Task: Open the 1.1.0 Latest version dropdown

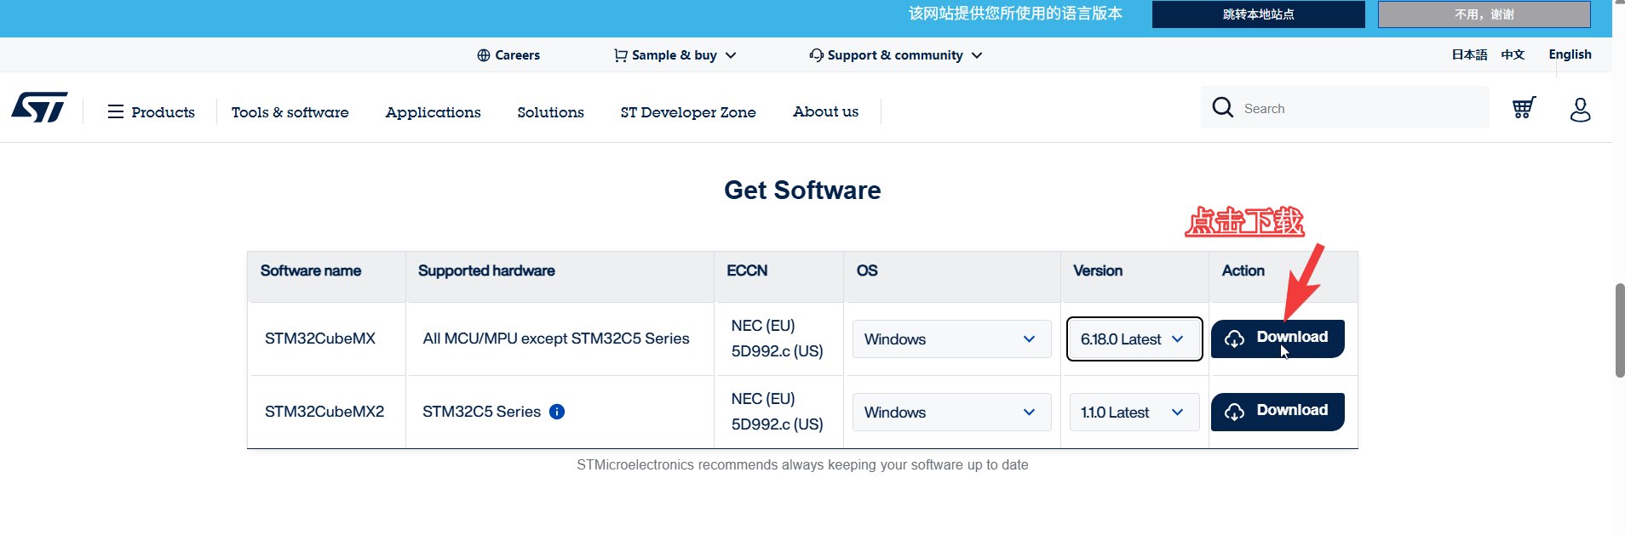Action: tap(1134, 413)
